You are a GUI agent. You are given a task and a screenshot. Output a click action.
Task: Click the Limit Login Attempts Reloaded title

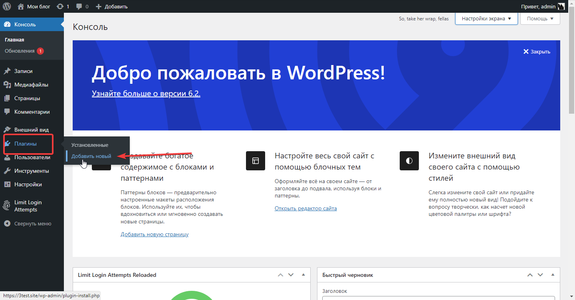pos(117,275)
